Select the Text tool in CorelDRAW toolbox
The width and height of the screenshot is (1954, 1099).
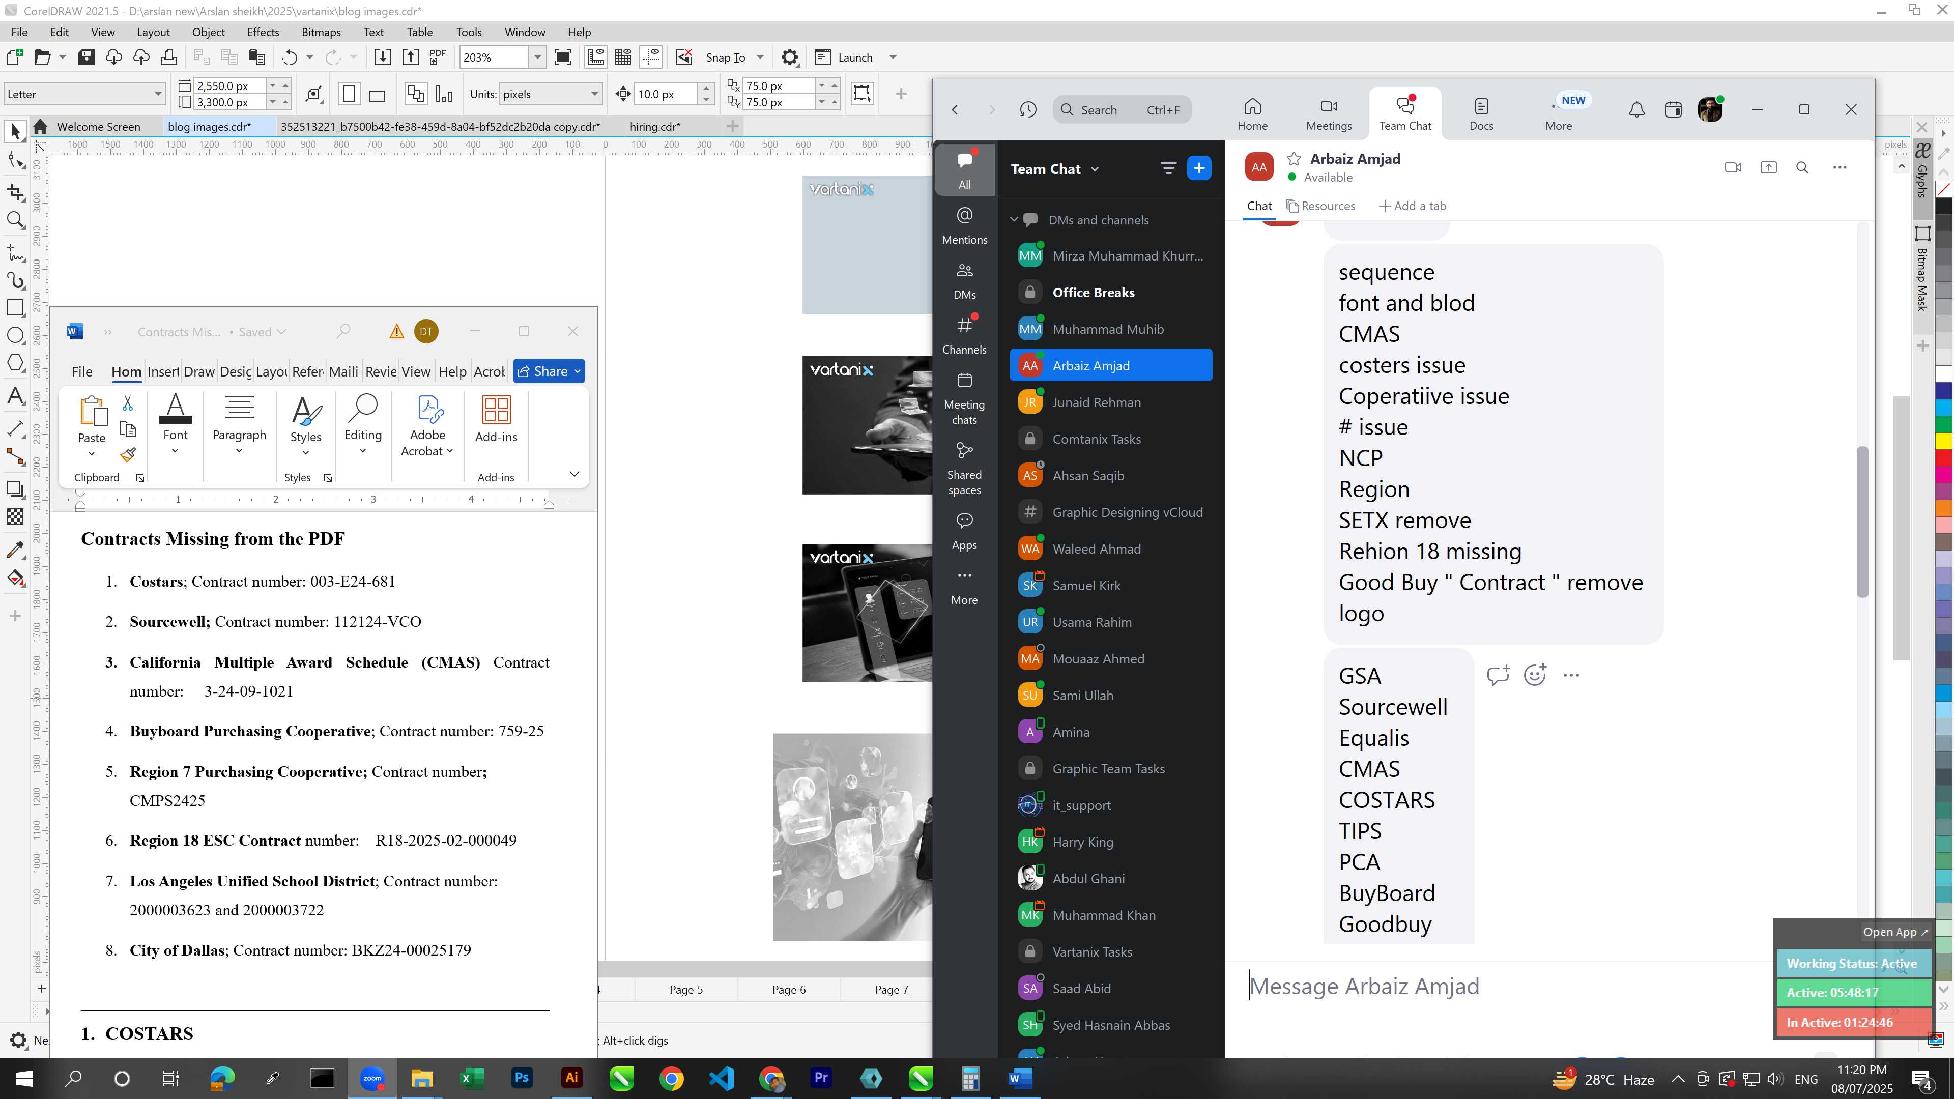pyautogui.click(x=15, y=396)
